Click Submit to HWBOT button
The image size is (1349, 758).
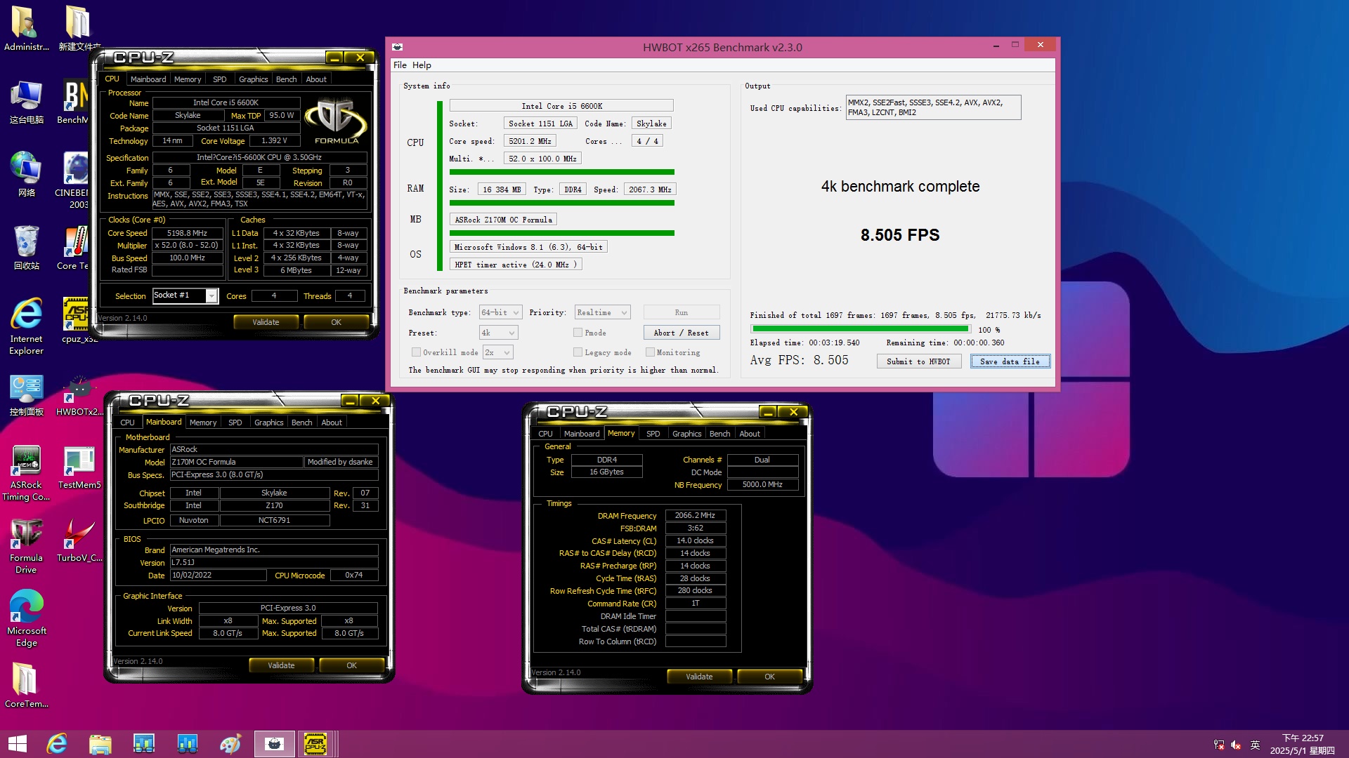(x=918, y=361)
